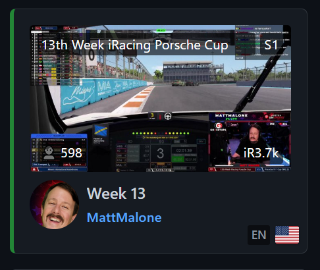Click the United States flag icon
The image size is (320, 270).
pyautogui.click(x=287, y=235)
